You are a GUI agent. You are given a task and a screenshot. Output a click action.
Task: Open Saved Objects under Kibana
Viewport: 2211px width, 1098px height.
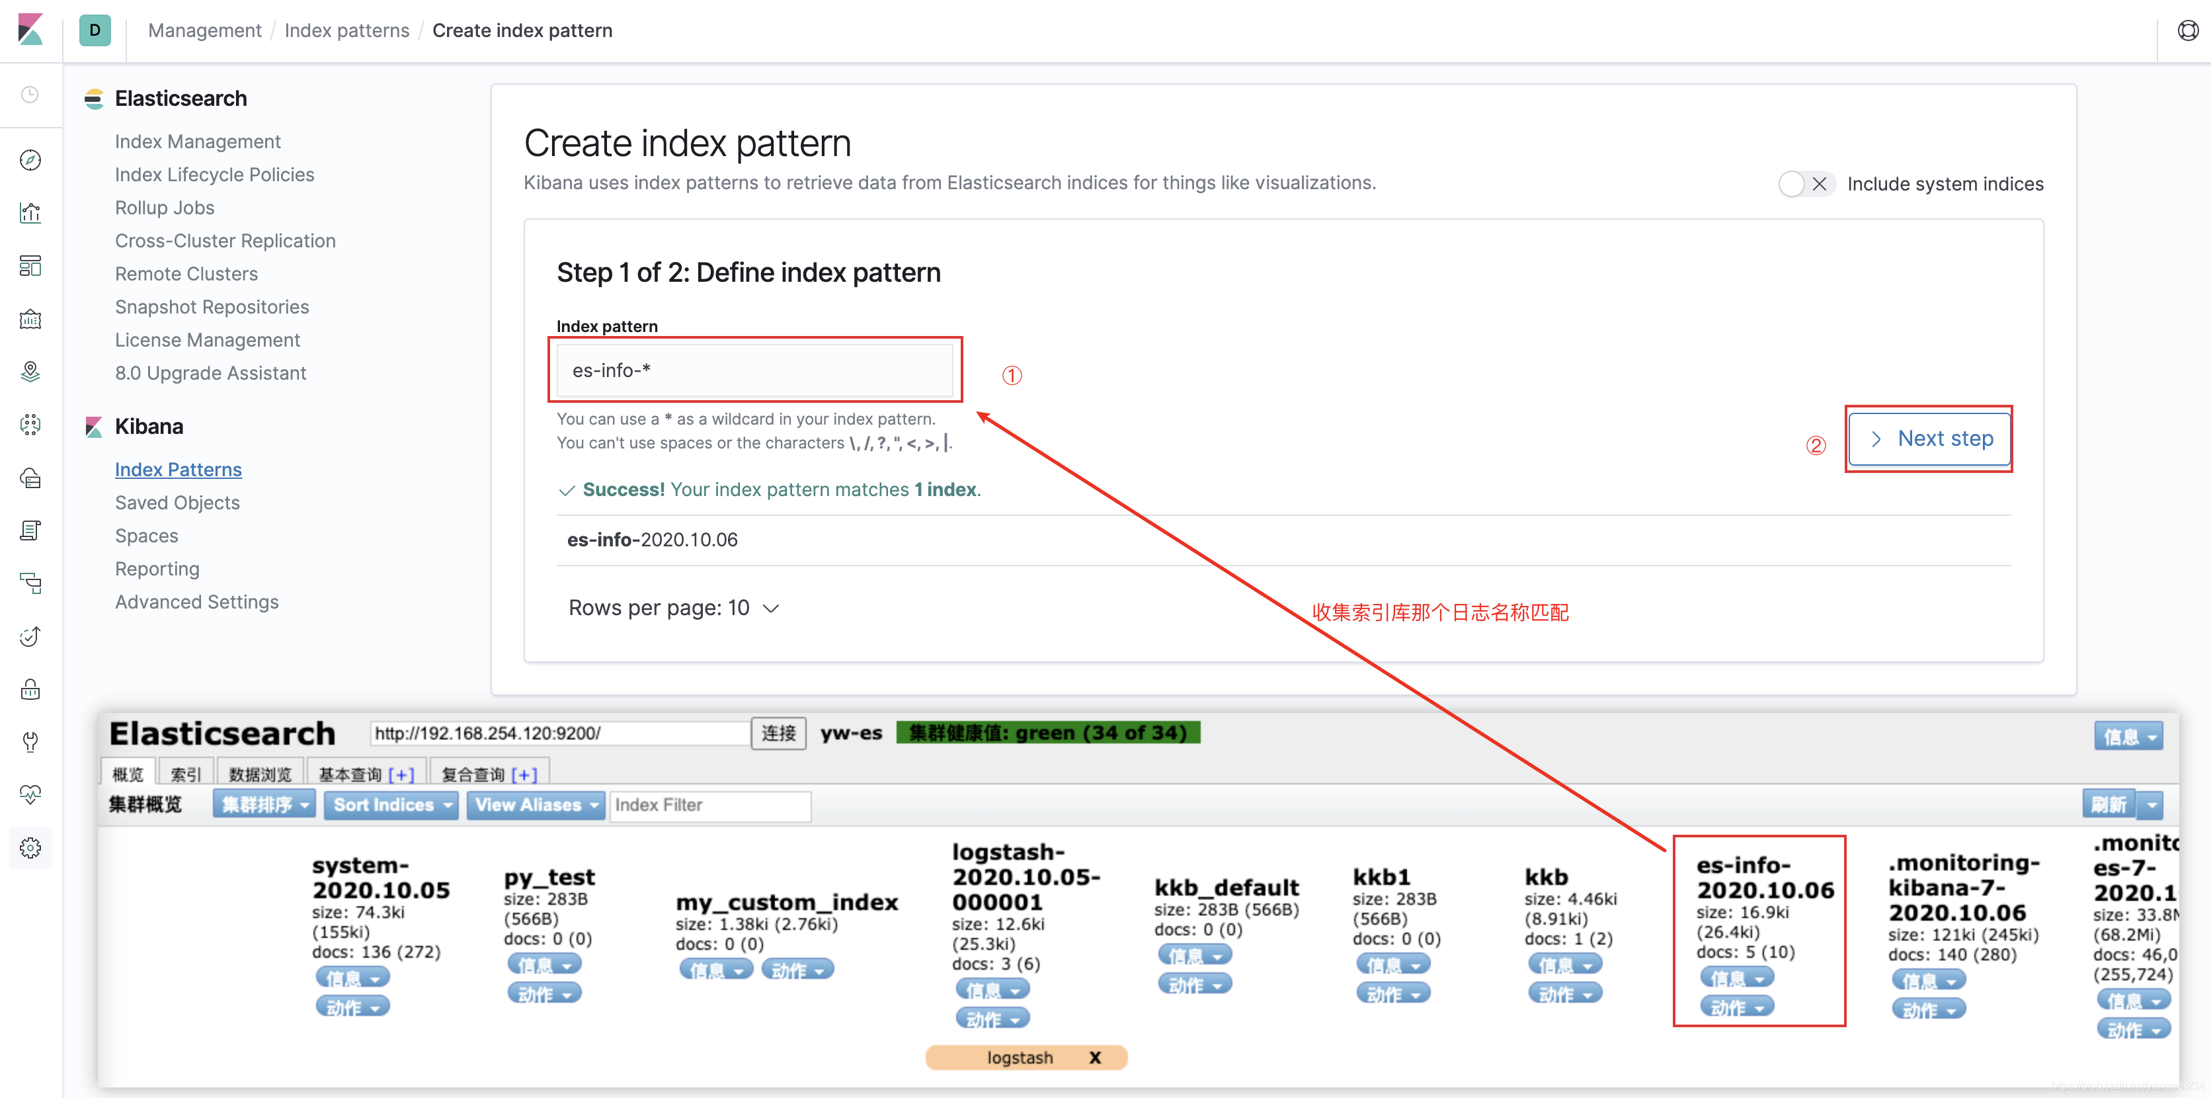tap(178, 502)
